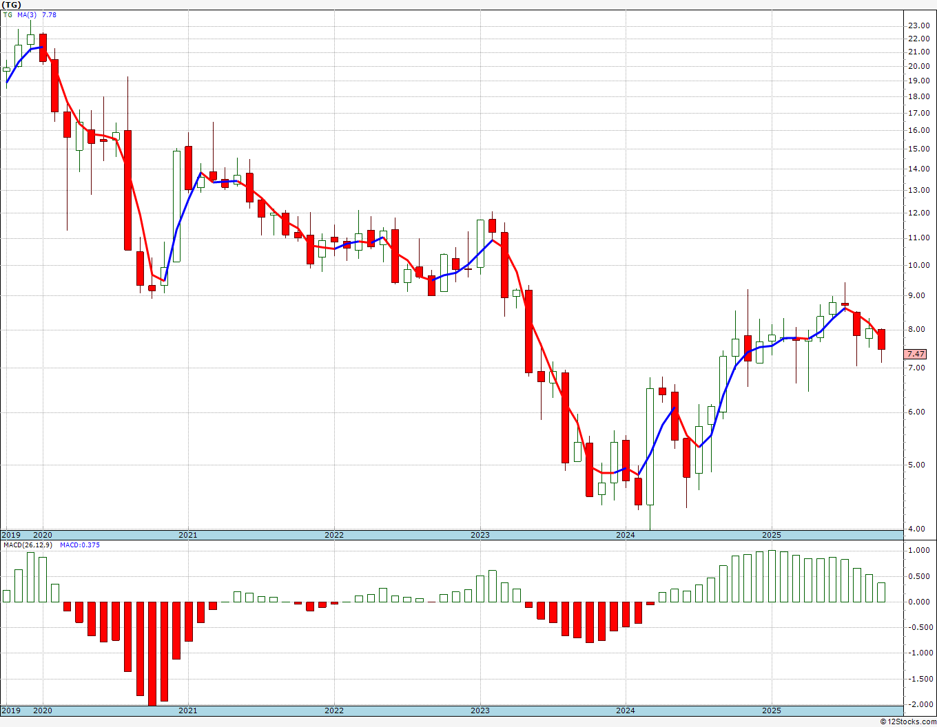
Task: Choose the 16.00 price axis label
Action: [x=918, y=130]
